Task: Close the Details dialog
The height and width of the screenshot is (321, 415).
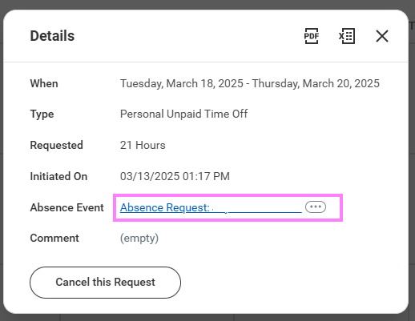Action: [382, 36]
